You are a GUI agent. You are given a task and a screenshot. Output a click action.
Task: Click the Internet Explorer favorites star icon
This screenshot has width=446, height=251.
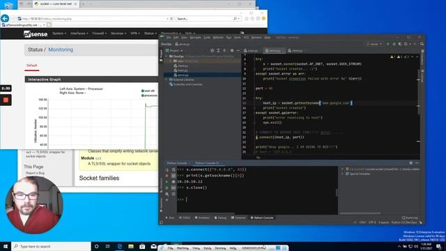pyautogui.click(x=252, y=19)
